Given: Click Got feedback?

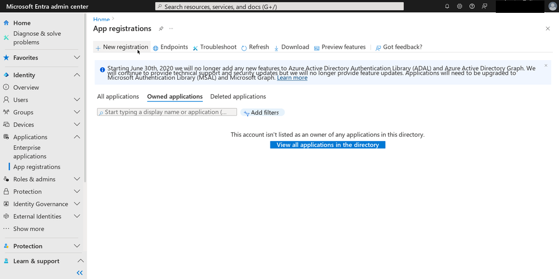Looking at the screenshot, I should pos(399,47).
